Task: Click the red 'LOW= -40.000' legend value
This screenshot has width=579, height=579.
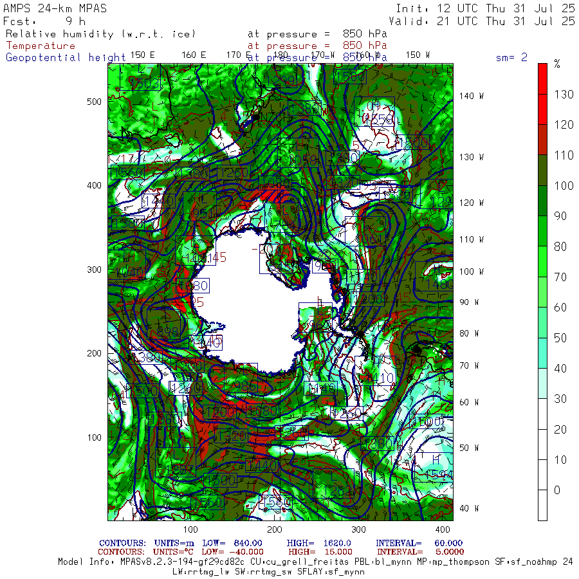Action: (x=233, y=552)
